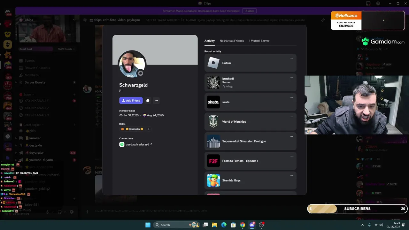Expand the system tray hidden icons chevron
This screenshot has width=409, height=230.
(362, 225)
